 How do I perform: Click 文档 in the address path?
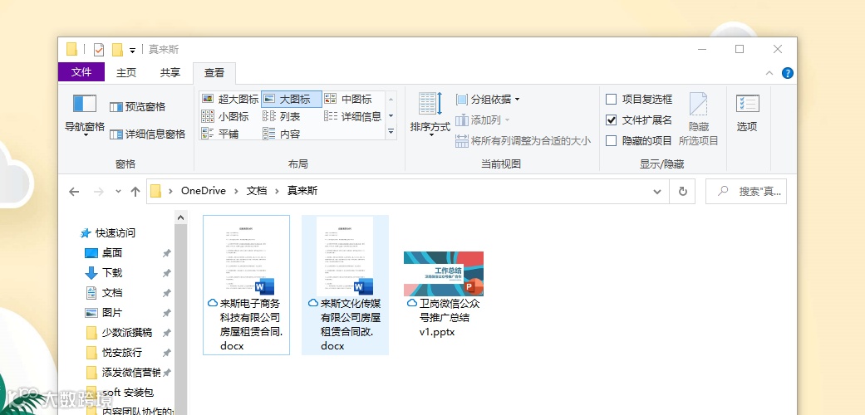pyautogui.click(x=257, y=191)
